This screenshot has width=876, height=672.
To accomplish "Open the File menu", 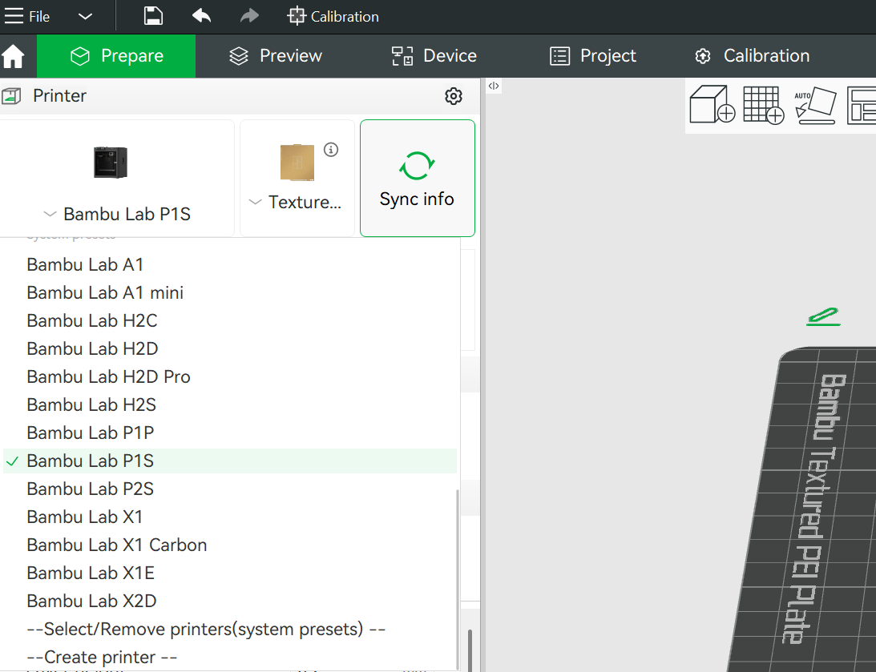I will 39,17.
